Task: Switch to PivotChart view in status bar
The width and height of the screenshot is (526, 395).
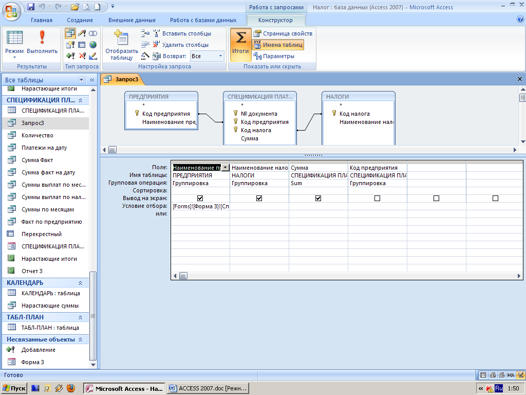Action: click(502, 375)
